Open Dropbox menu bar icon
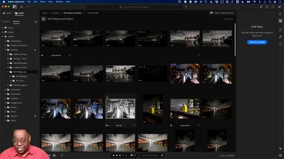Viewport: 284px width, 159px height. coord(217,2)
